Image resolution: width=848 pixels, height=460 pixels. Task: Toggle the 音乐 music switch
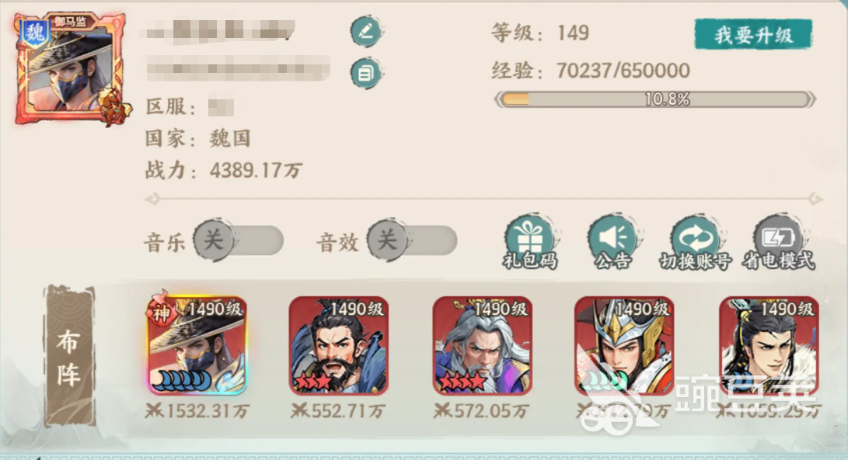coord(239,240)
